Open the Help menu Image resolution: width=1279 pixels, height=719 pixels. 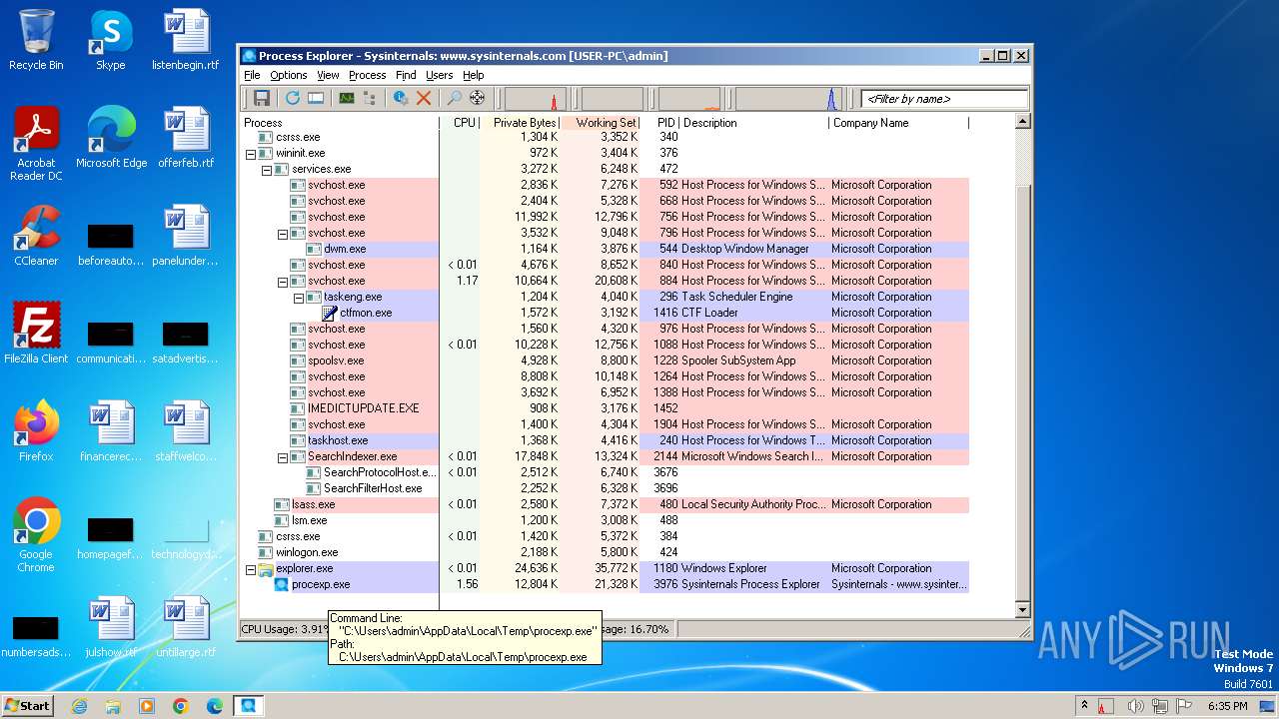pyautogui.click(x=474, y=75)
